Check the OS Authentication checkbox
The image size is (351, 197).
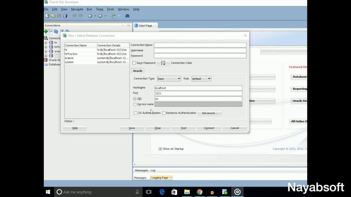[x=135, y=113]
